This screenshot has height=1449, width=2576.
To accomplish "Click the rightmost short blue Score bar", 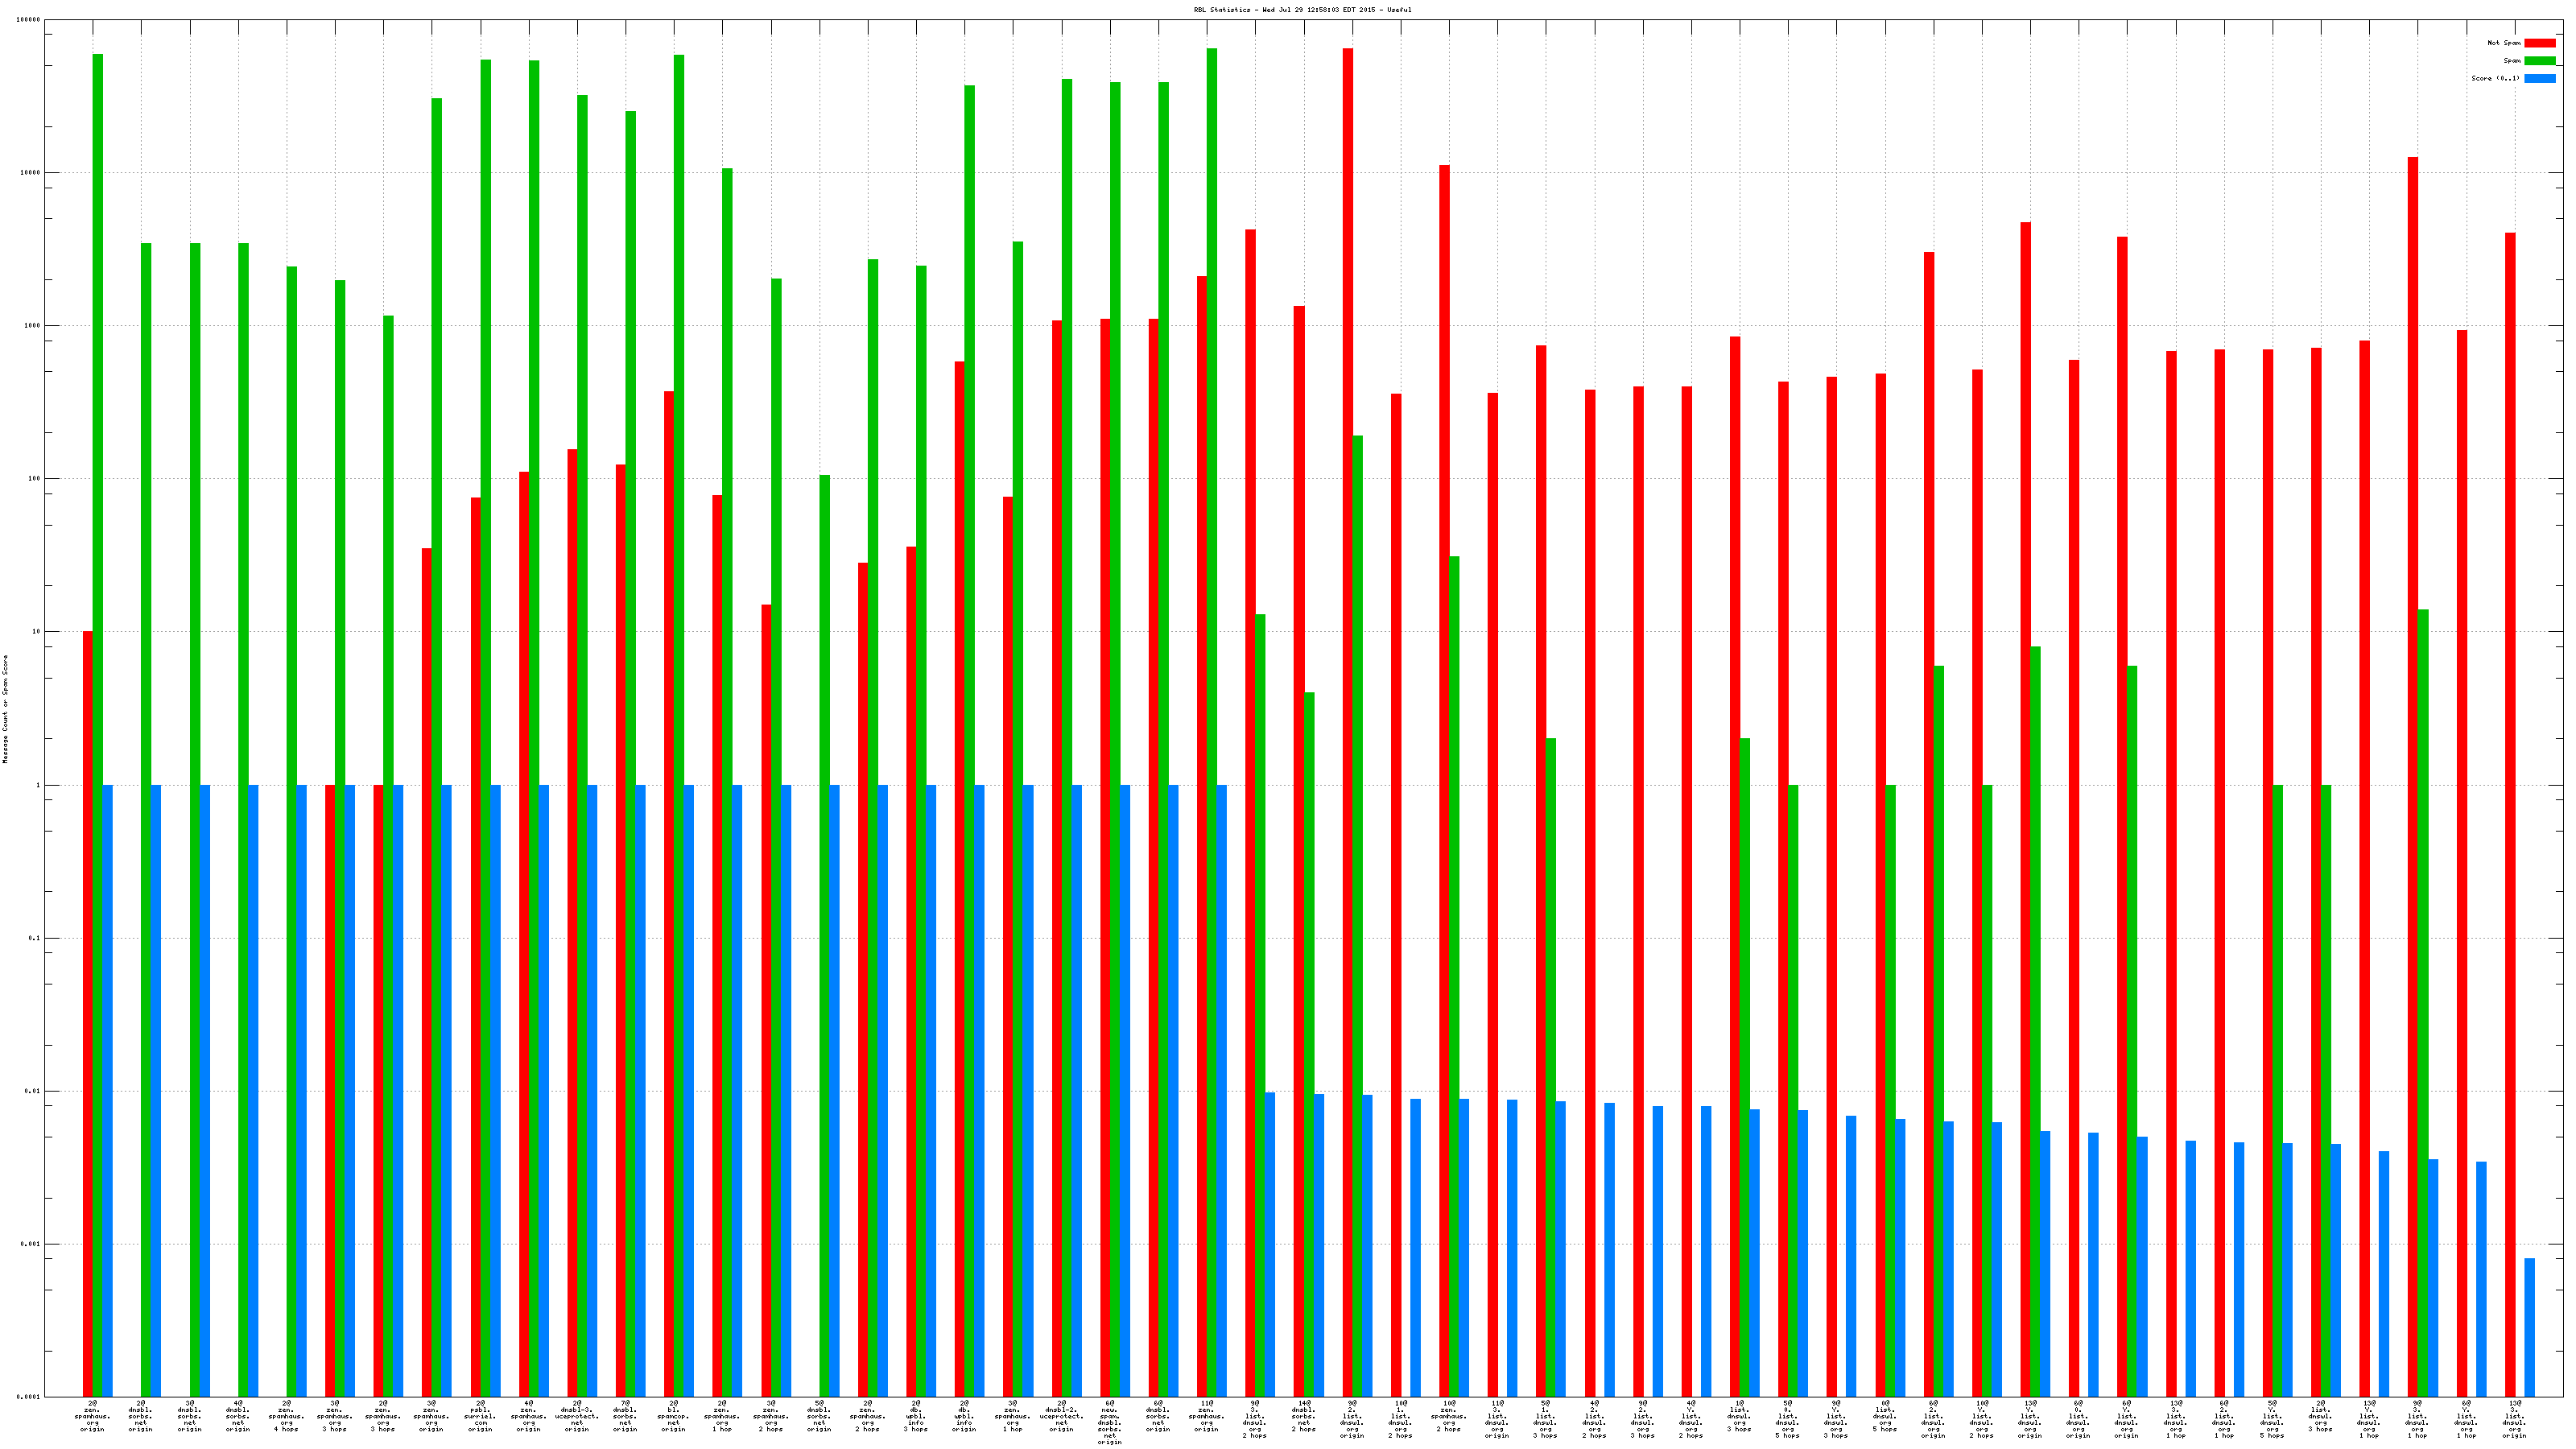I will [x=2529, y=1327].
